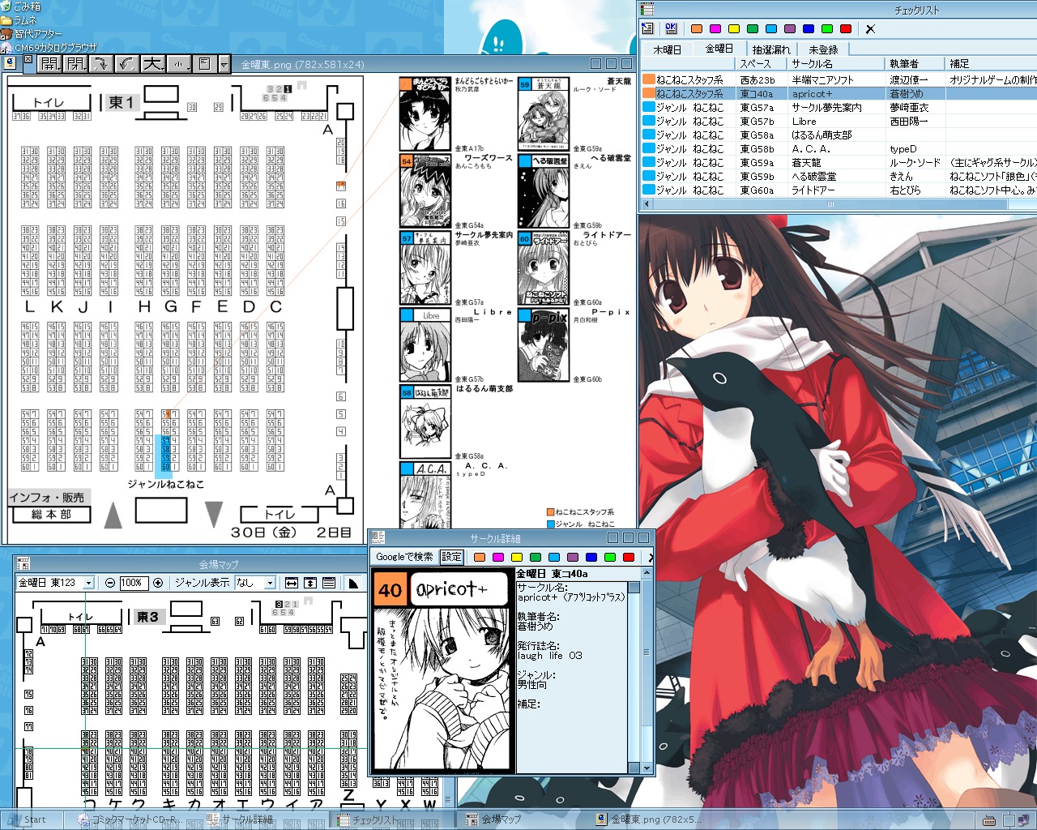Click the 閉 (close) button in image viewer toolbar
Image resolution: width=1037 pixels, height=830 pixels.
point(75,63)
